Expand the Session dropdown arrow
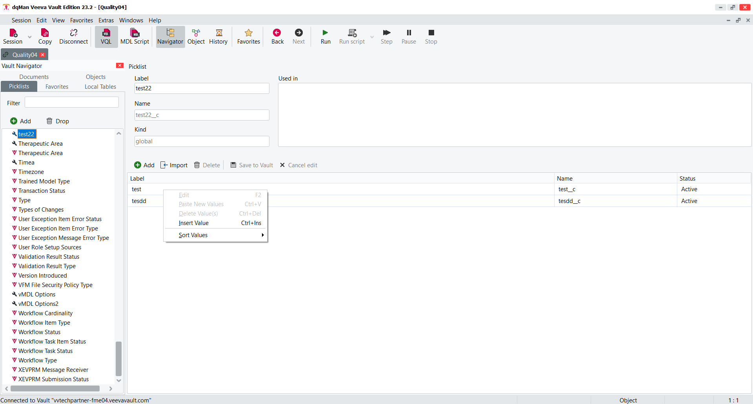753x404 pixels. click(30, 37)
